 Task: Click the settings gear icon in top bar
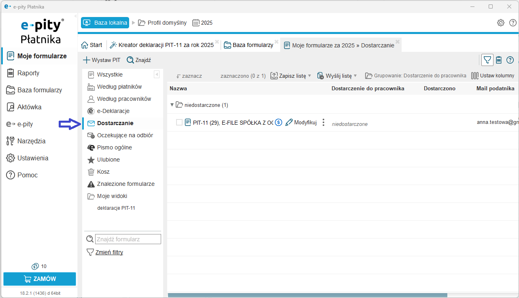[x=501, y=23]
